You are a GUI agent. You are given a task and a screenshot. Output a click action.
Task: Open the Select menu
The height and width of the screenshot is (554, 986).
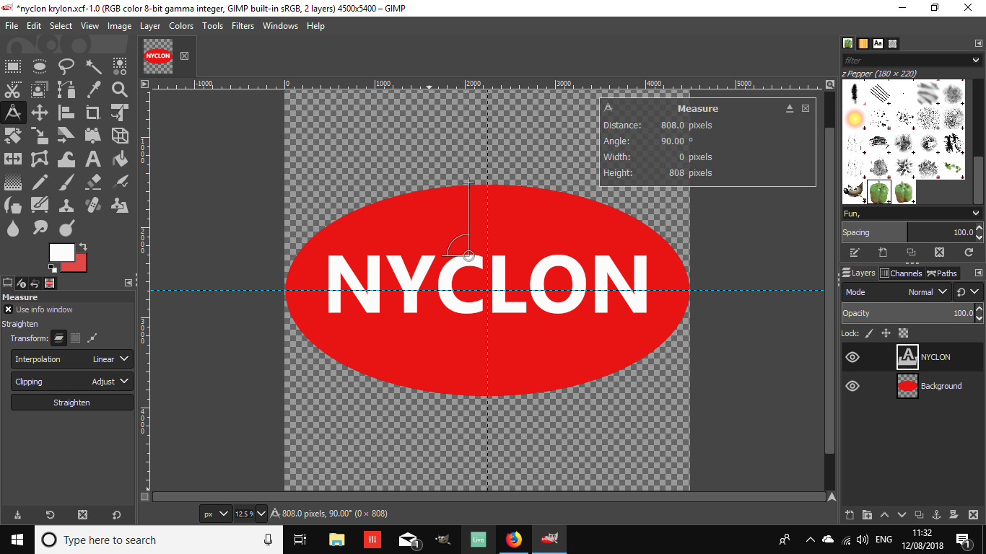tap(61, 26)
